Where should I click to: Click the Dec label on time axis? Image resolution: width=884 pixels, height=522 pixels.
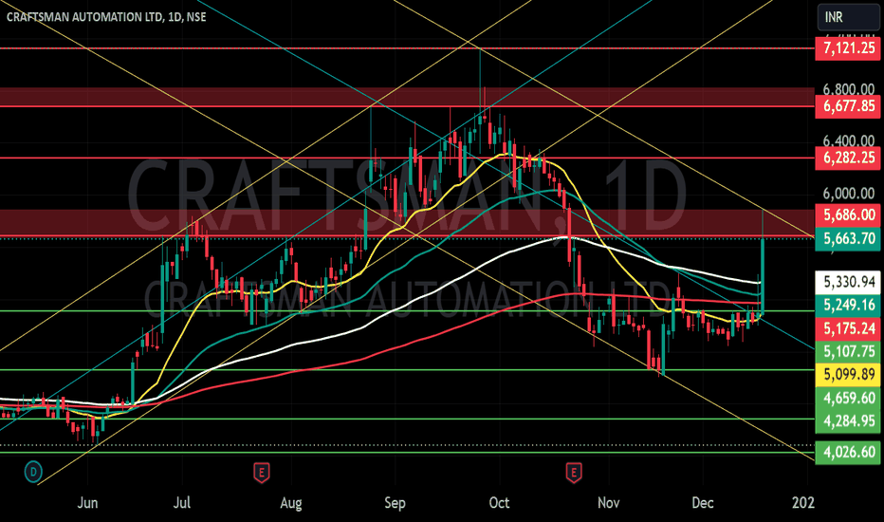point(703,502)
